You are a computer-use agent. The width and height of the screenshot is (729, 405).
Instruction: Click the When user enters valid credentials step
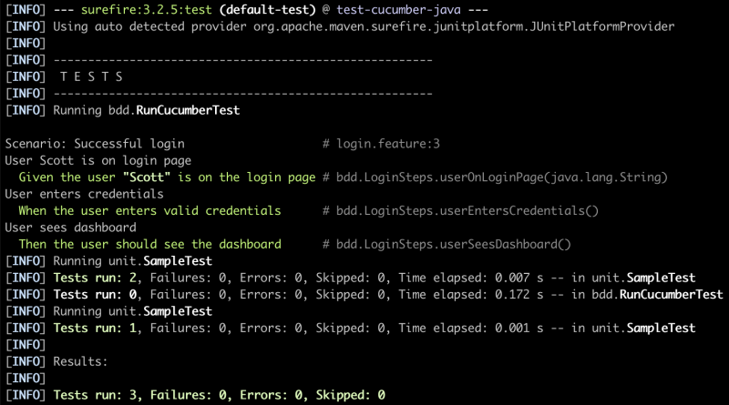pyautogui.click(x=149, y=211)
